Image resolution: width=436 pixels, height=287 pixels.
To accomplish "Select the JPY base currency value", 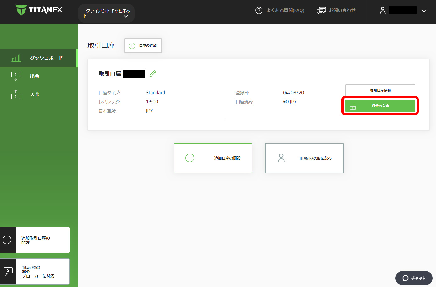I will click(x=149, y=111).
